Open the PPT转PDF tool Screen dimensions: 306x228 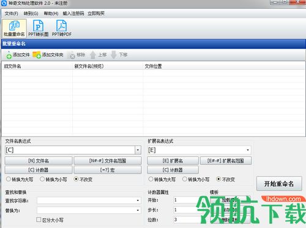click(x=62, y=28)
